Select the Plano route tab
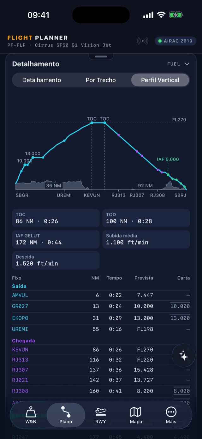Image resolution: width=202 pixels, height=439 pixels. 66,415
